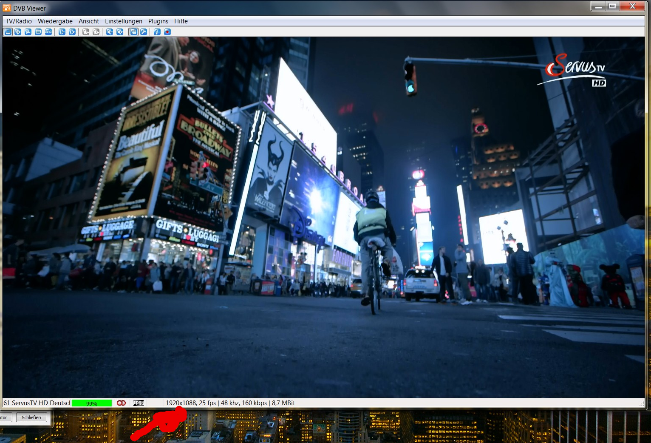Toggle the TV window display mode icon
651x443 pixels.
coord(8,32)
